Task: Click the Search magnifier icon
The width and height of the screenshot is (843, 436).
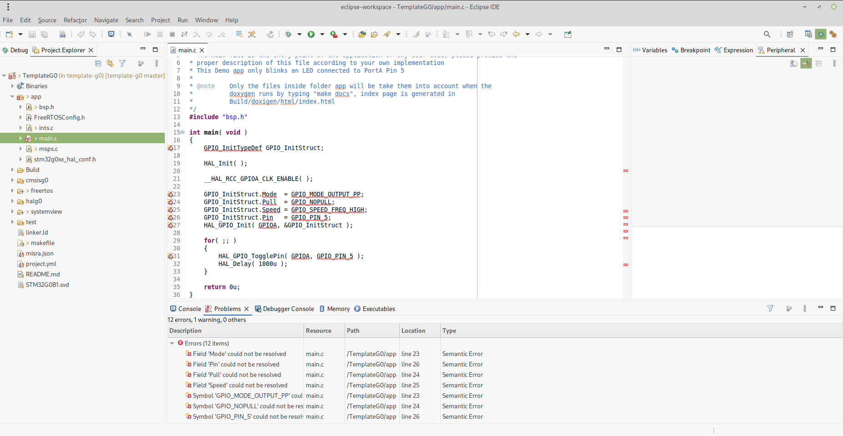Action: click(x=767, y=35)
